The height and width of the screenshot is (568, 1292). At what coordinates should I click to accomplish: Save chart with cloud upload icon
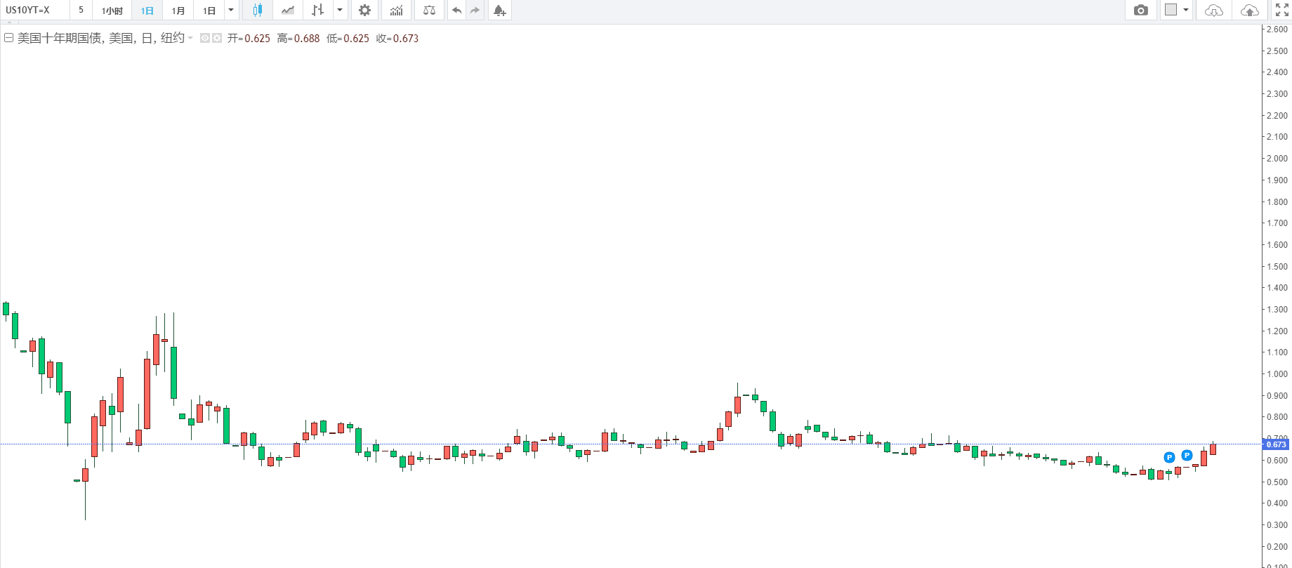[x=1250, y=11]
